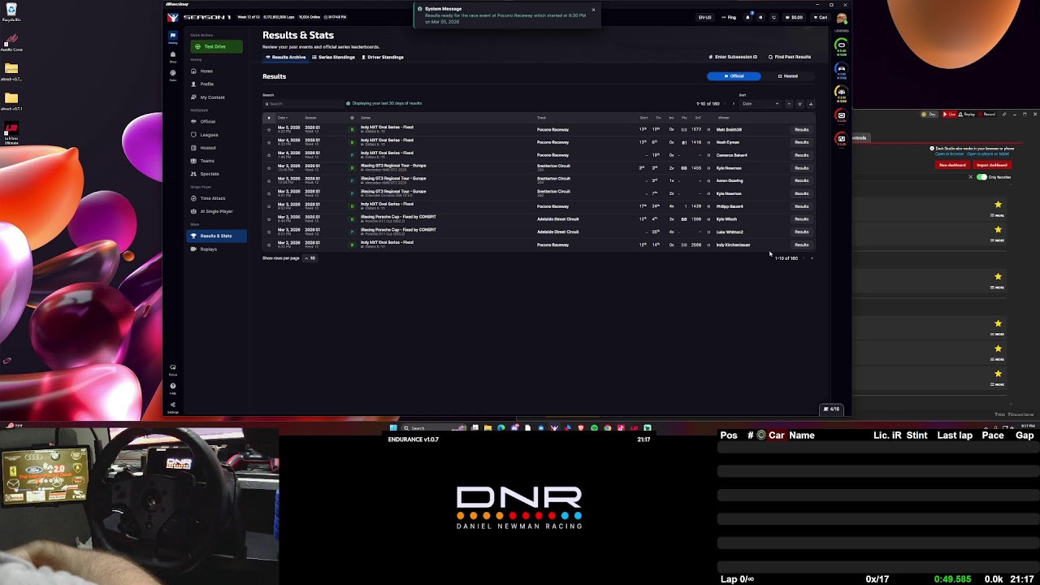Click Find Past Results
The image size is (1040, 585).
pos(790,57)
